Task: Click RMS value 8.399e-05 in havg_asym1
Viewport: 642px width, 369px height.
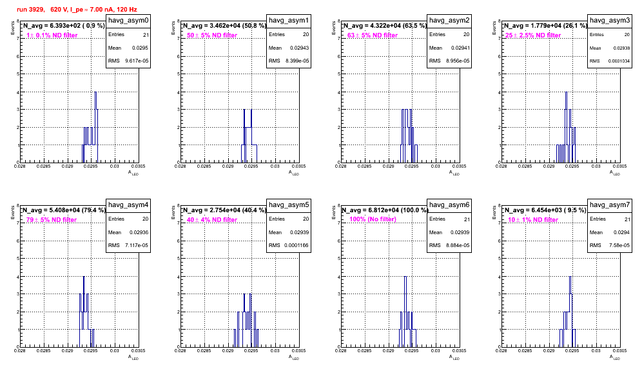Action: coord(297,61)
